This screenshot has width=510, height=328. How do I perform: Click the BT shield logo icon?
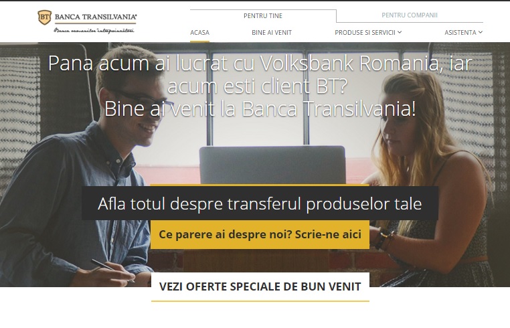(x=45, y=17)
